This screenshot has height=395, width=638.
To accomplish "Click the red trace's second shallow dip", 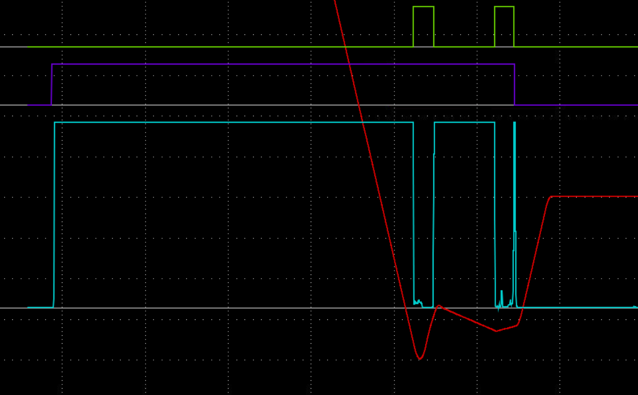I will [496, 331].
